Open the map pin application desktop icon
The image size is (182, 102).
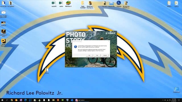pos(3,33)
